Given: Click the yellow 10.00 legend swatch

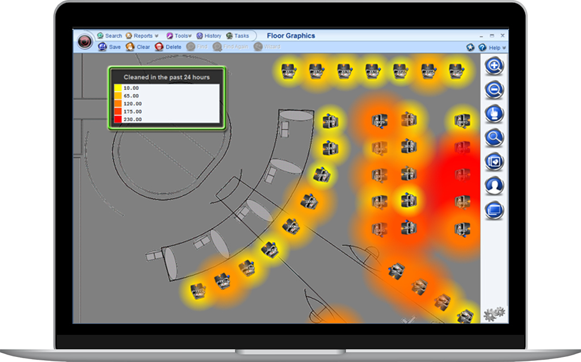Looking at the screenshot, I should (118, 88).
